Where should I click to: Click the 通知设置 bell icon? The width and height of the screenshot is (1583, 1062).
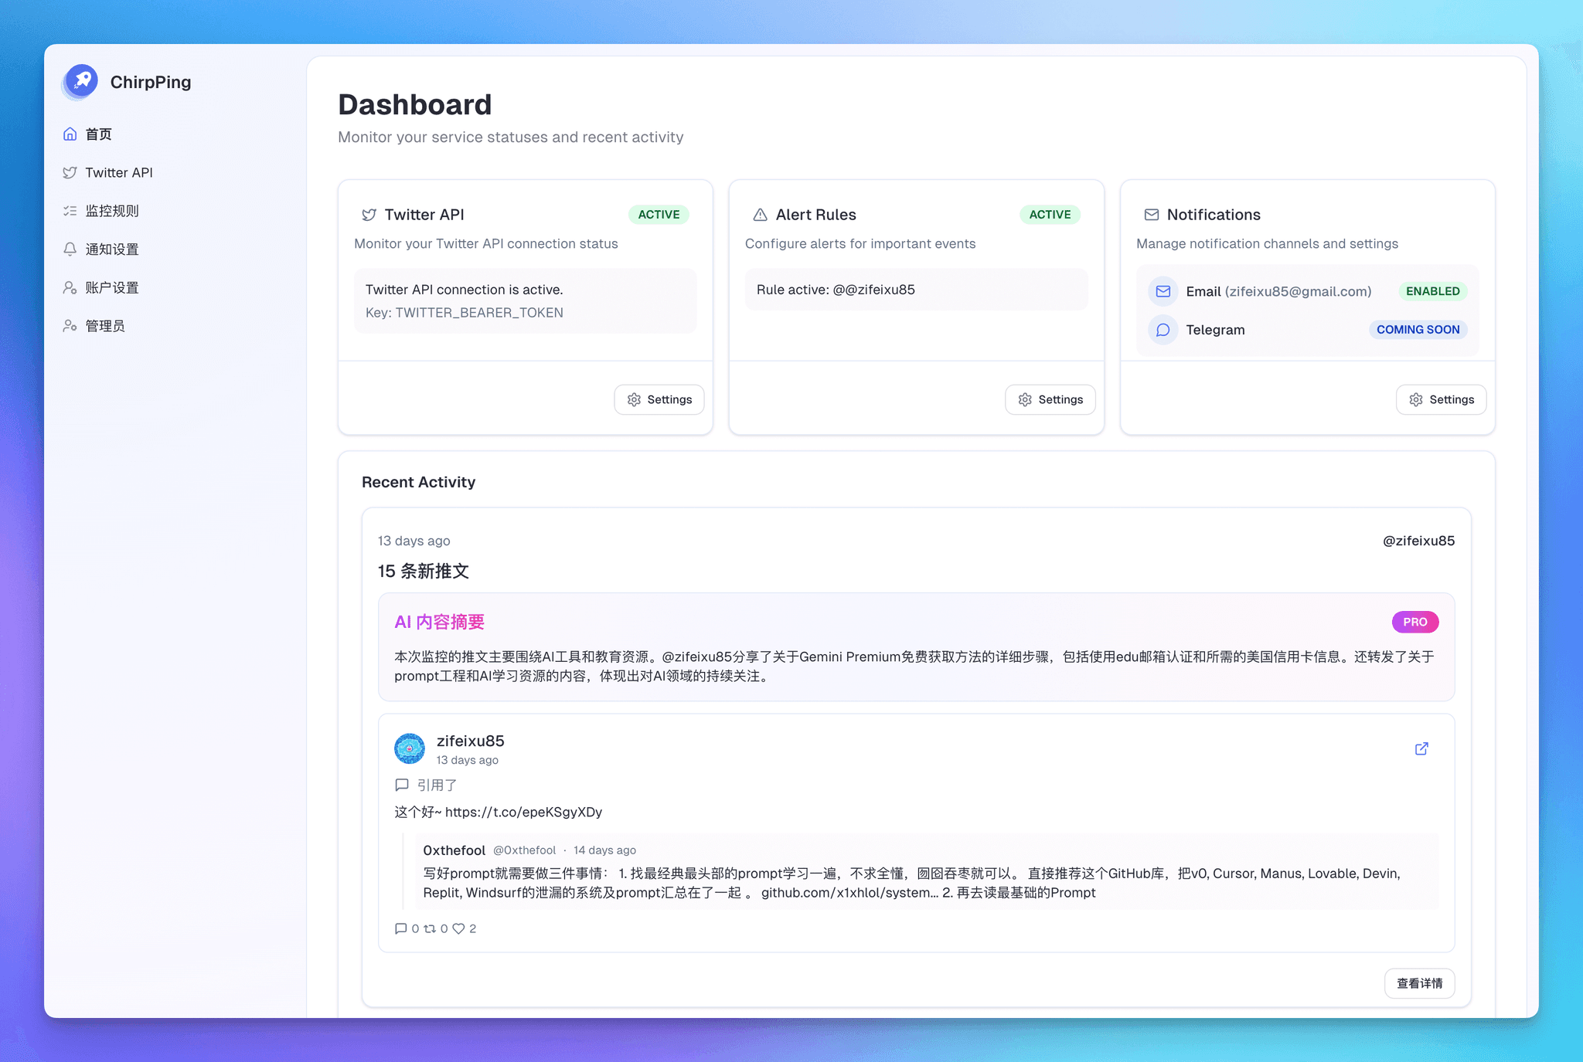tap(70, 249)
